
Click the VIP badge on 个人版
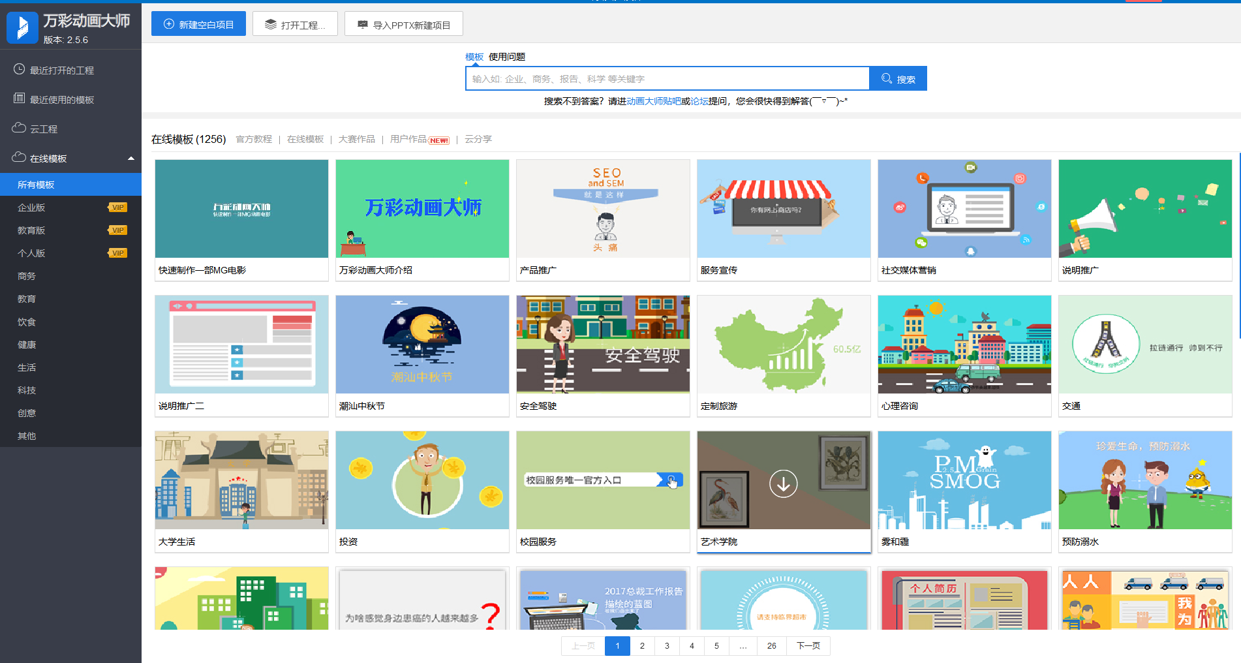click(117, 253)
